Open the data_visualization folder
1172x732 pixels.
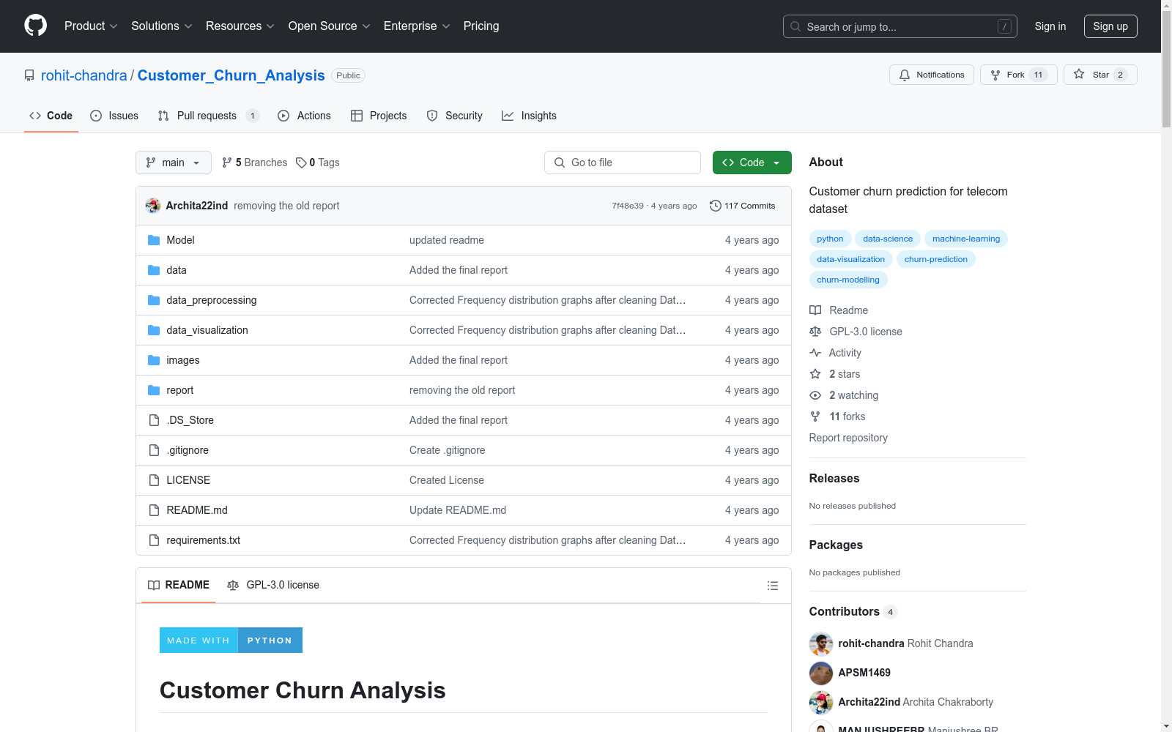(207, 330)
